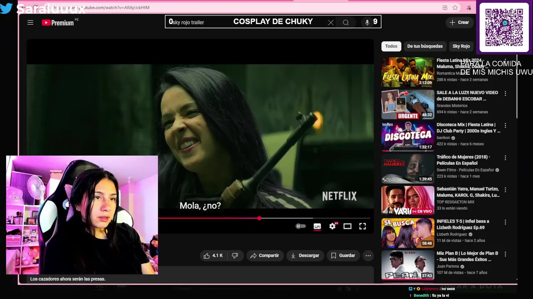Select the De tus búsquedas chip
533x299 pixels.
(425, 46)
